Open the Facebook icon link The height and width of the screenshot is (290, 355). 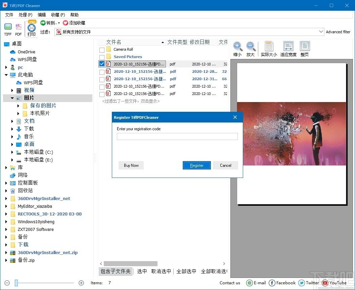coord(272,283)
